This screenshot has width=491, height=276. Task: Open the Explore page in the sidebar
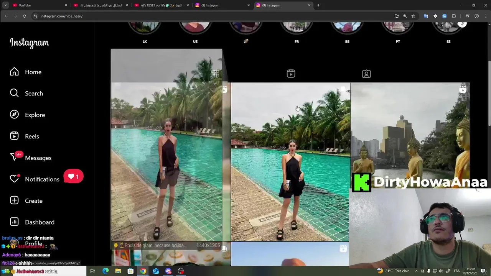coord(27,115)
